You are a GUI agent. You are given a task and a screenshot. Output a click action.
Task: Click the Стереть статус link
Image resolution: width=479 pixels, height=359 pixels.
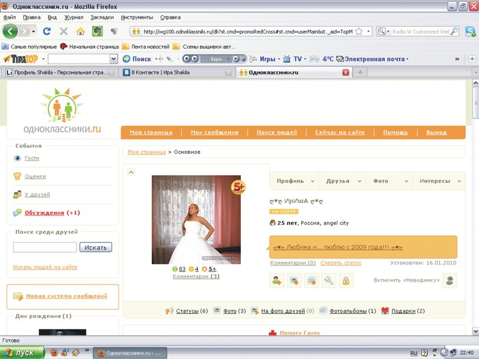tap(341, 263)
